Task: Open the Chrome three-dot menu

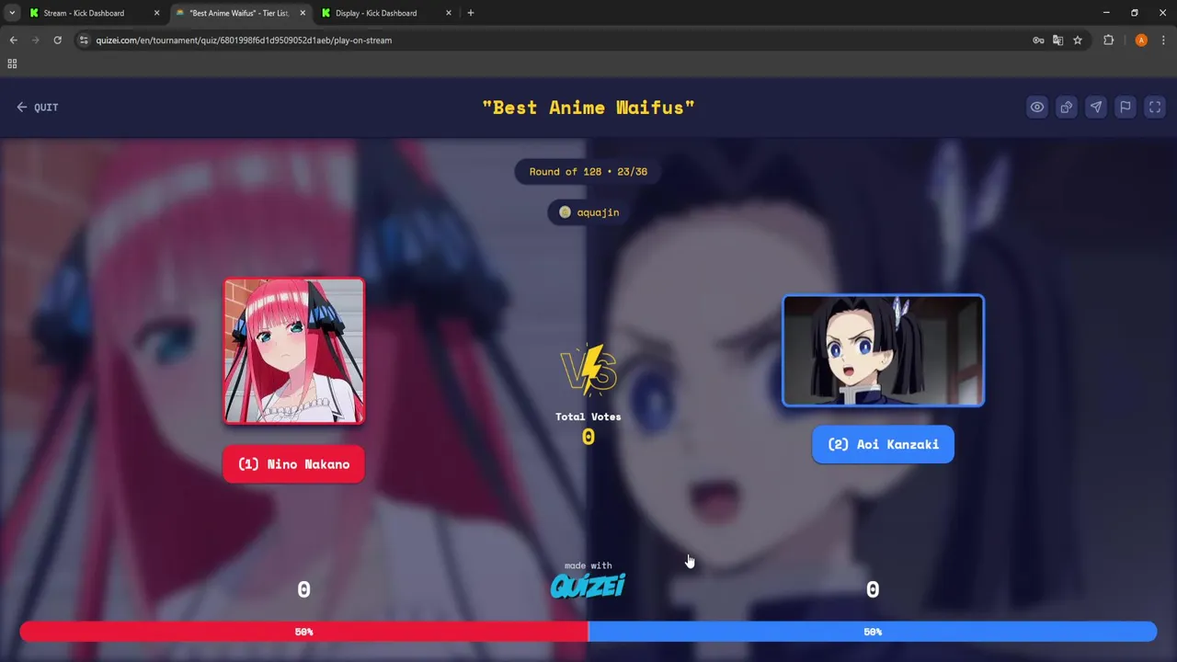Action: pos(1163,40)
